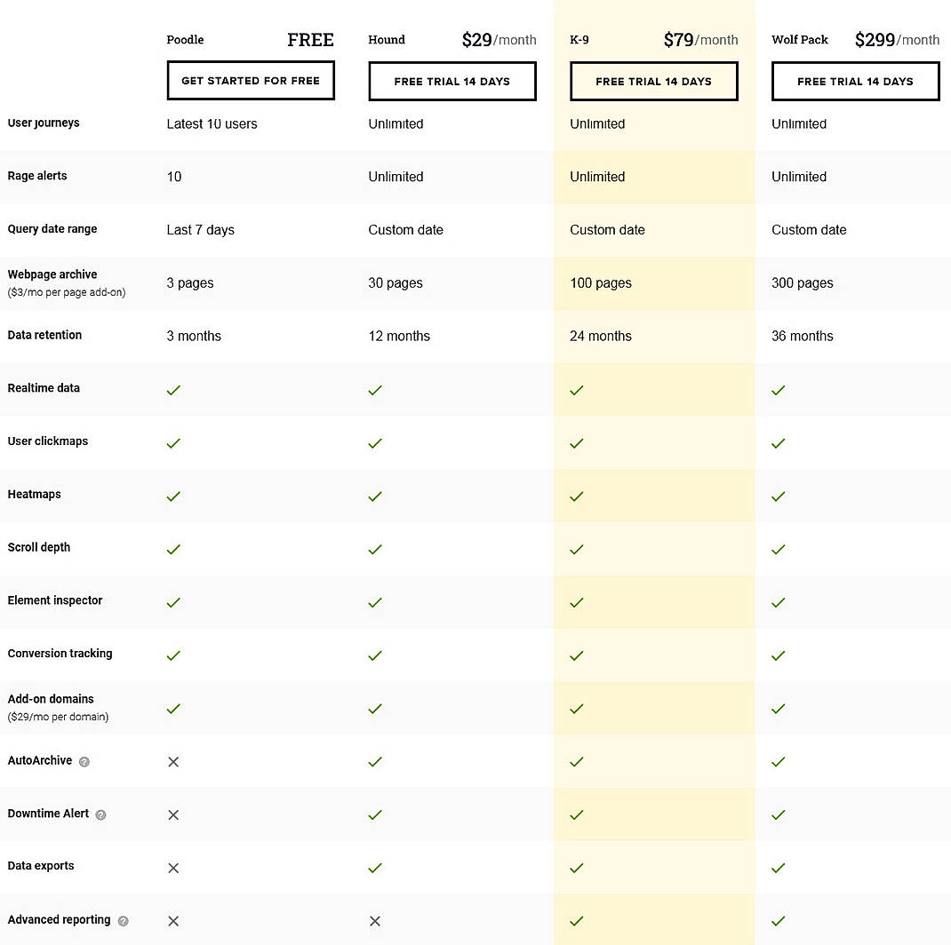Click the Downtime Alert X under Poodle
Screen dimensions: 951x945
tap(173, 814)
